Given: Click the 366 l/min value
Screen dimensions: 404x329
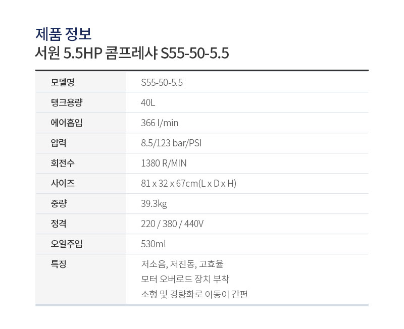Looking at the screenshot, I should click(160, 123).
